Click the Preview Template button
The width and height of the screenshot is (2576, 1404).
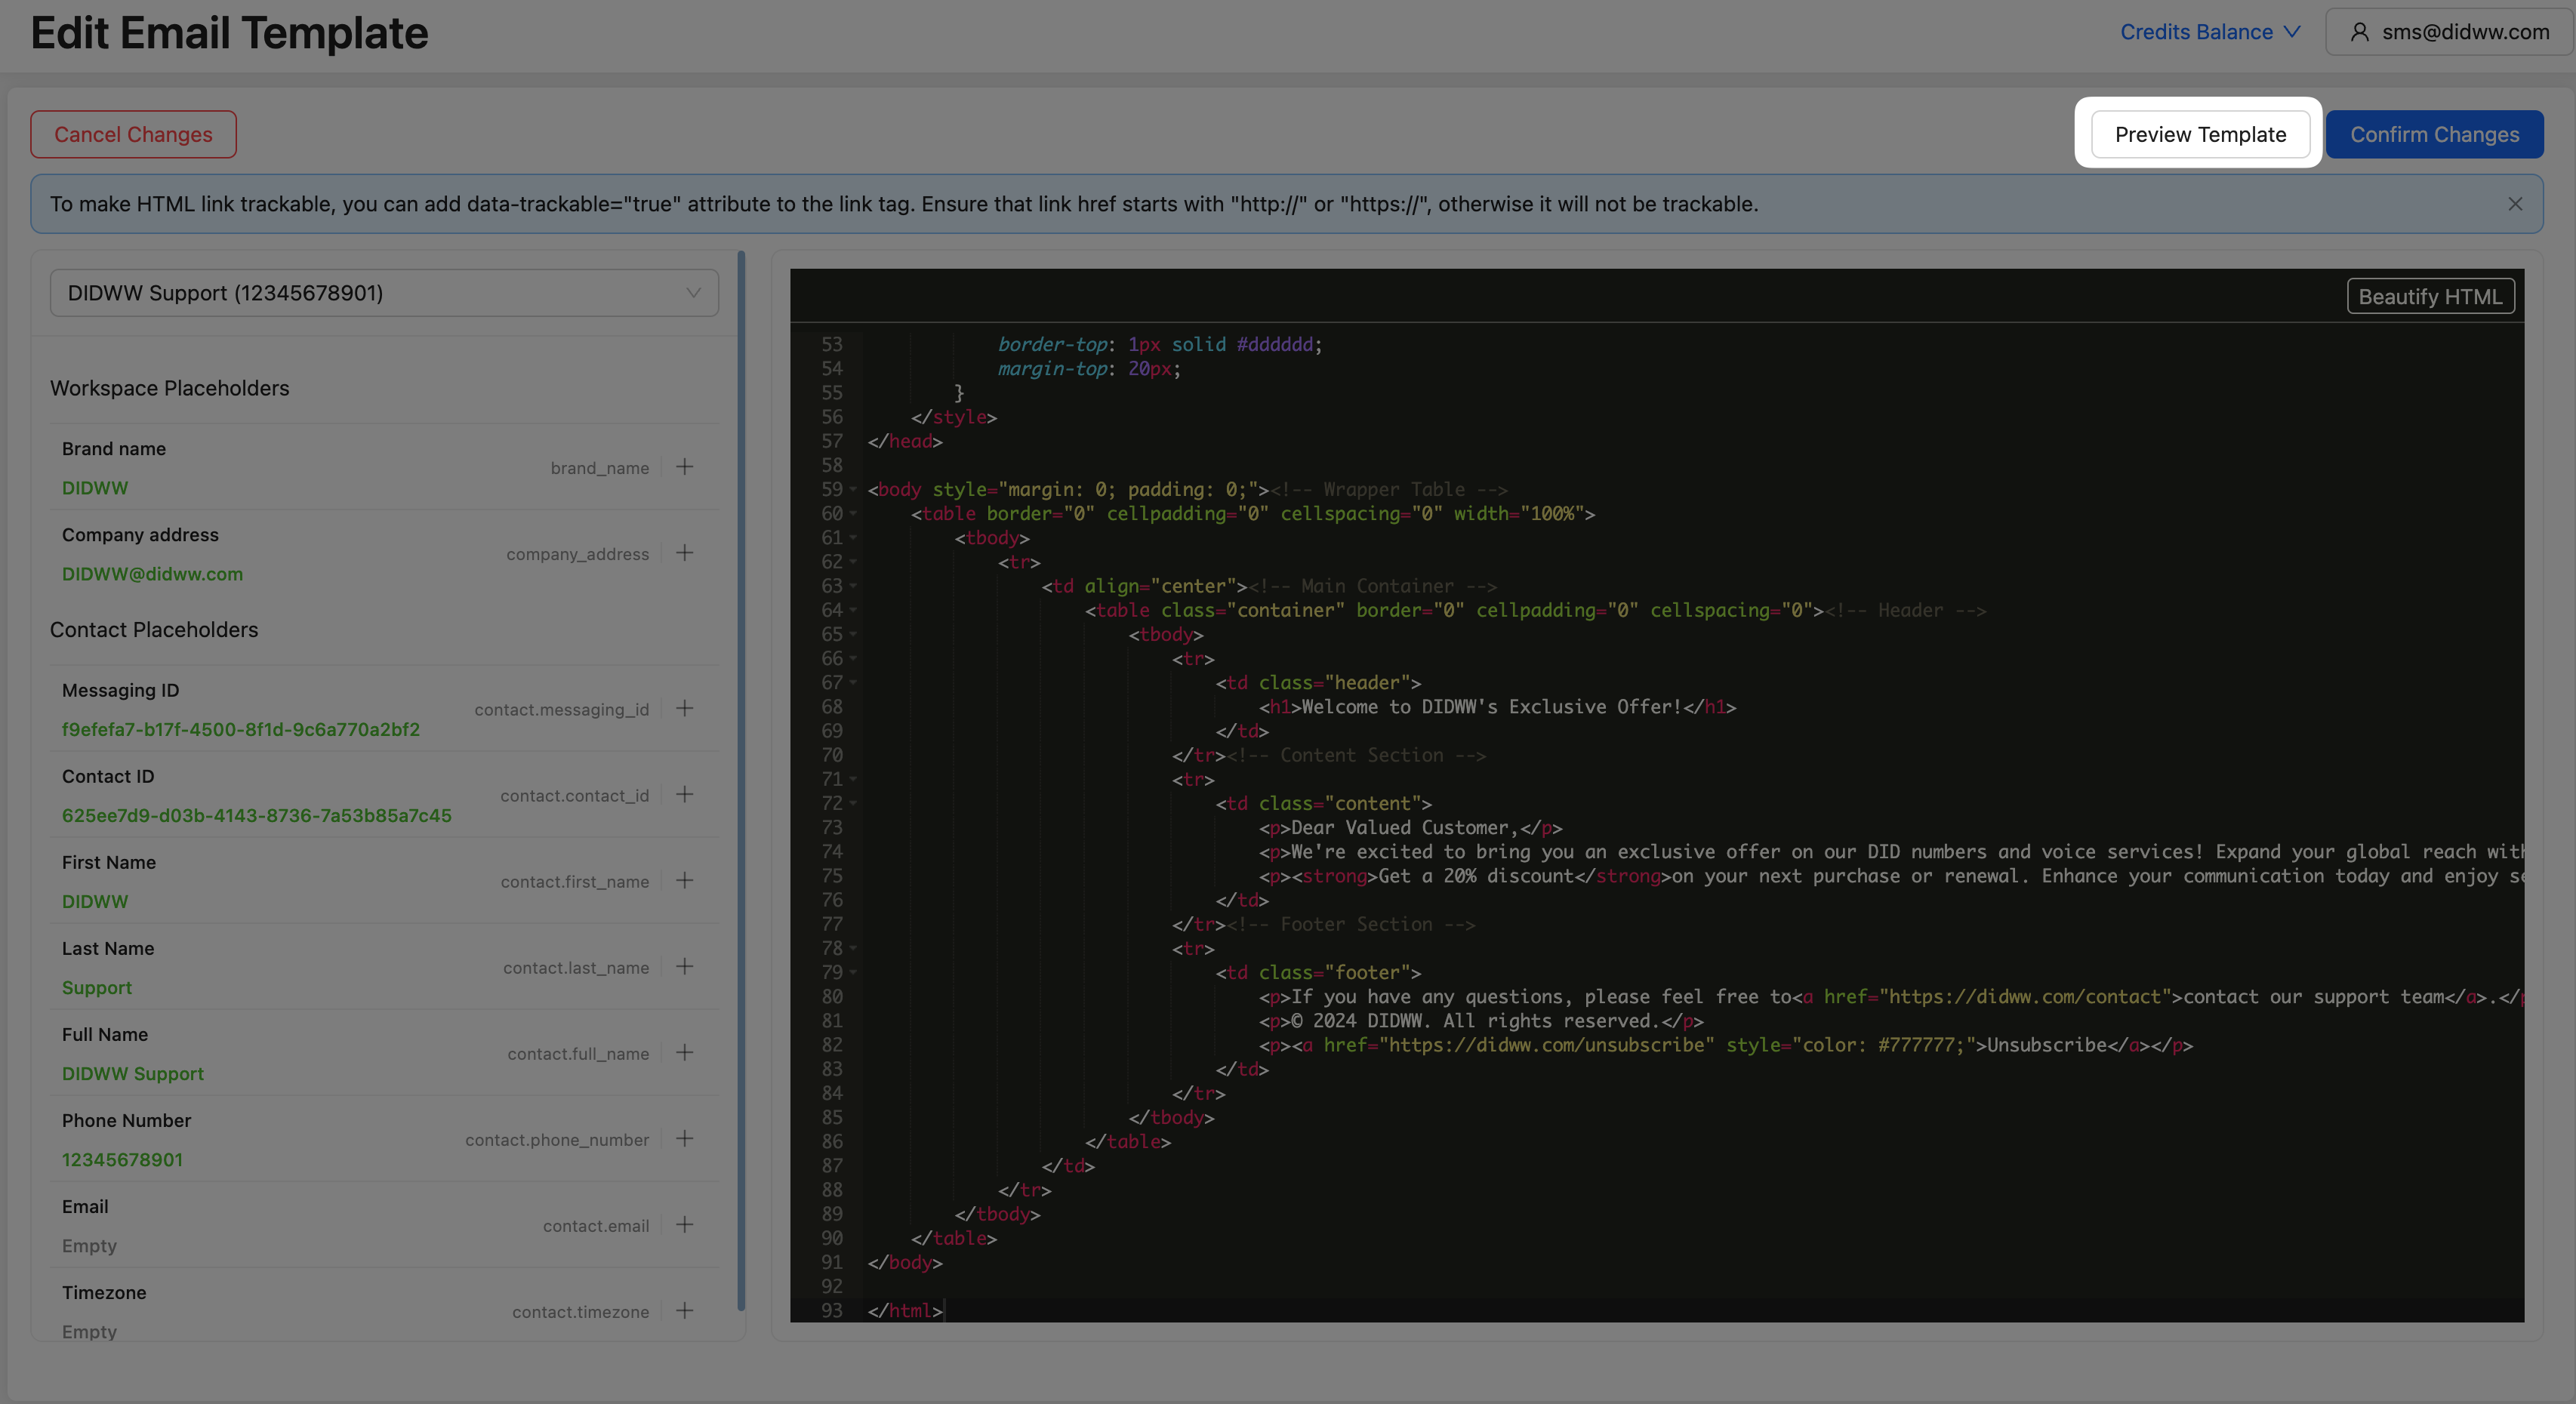pos(2199,134)
